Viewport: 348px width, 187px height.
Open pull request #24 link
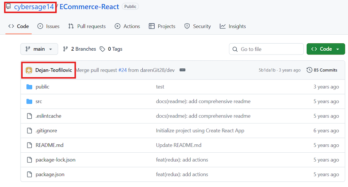click(122, 70)
